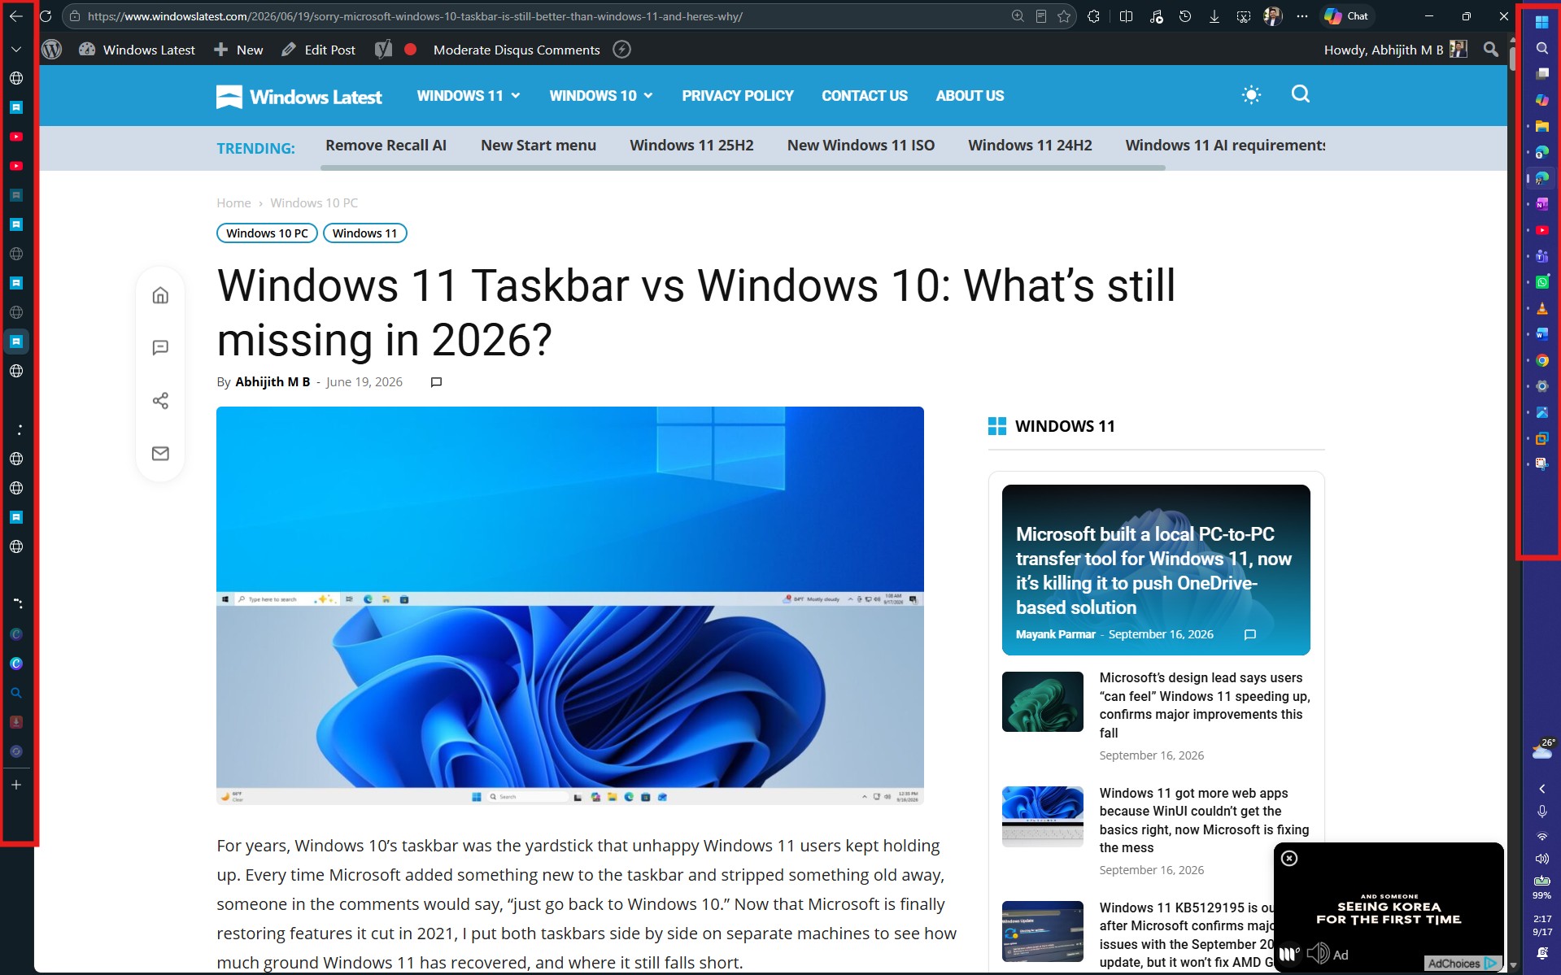Image resolution: width=1561 pixels, height=975 pixels.
Task: Show hidden system tray icons chevron
Action: (x=1541, y=789)
